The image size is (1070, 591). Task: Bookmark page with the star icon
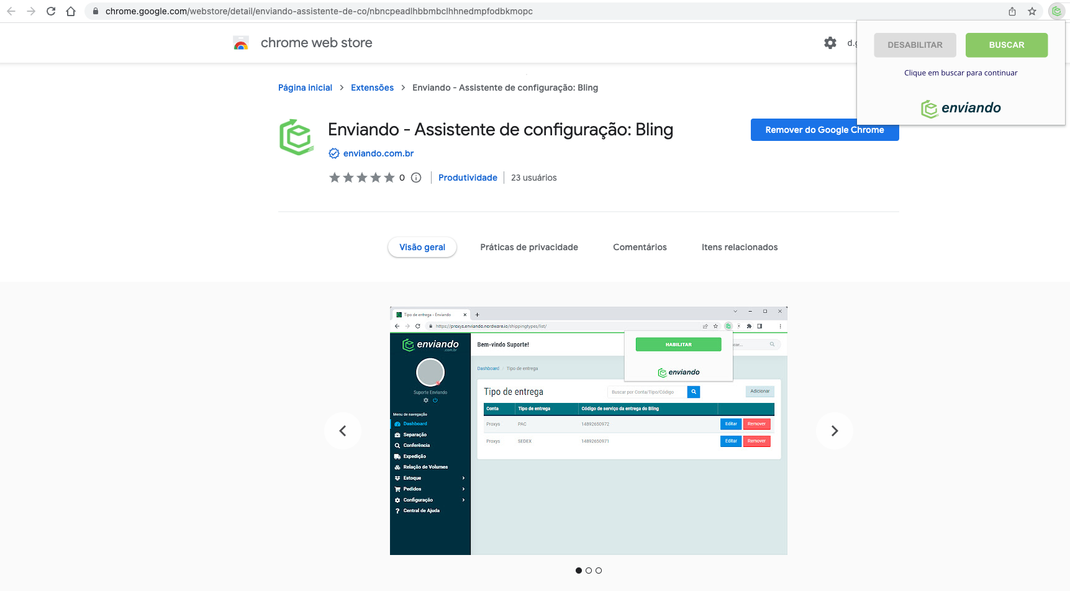(1032, 11)
